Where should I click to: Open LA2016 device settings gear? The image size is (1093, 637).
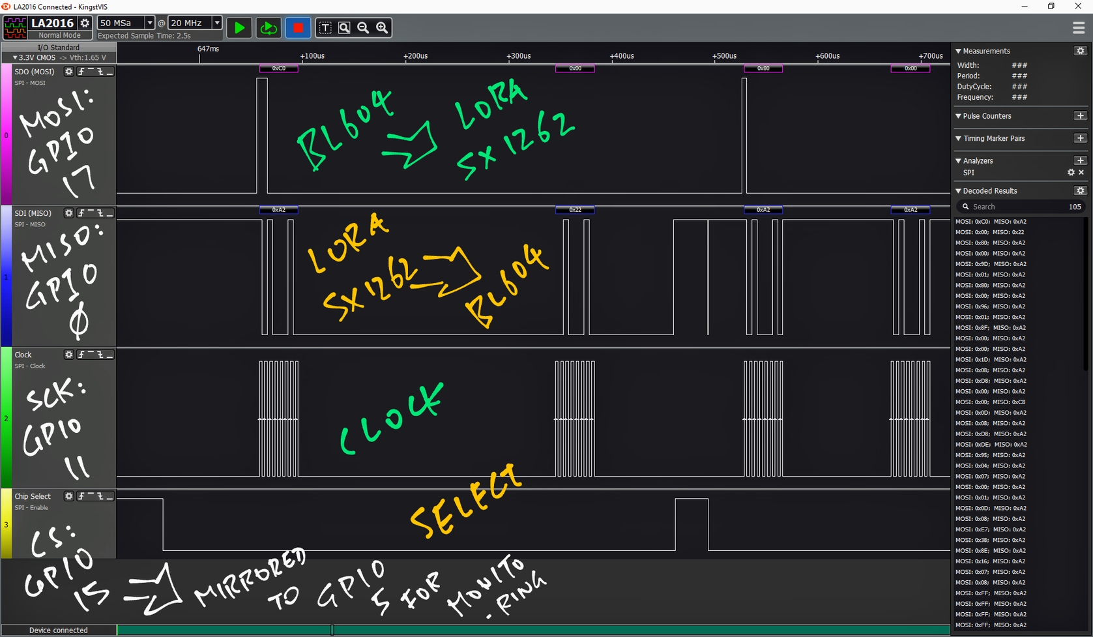[x=85, y=23]
